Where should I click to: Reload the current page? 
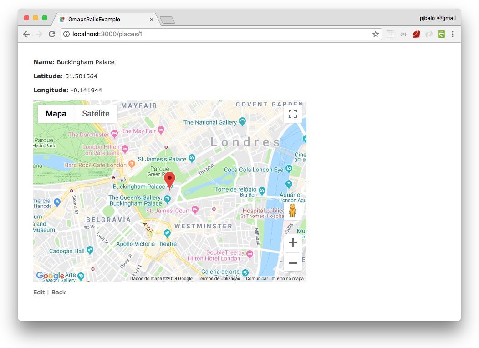52,34
